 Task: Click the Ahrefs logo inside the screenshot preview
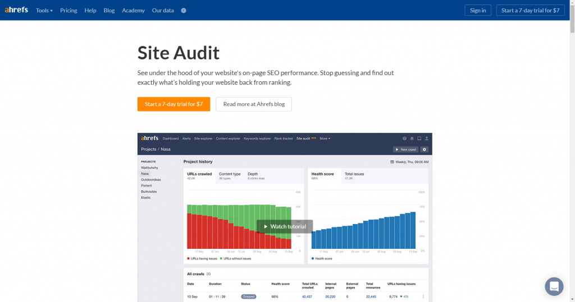[x=149, y=138]
